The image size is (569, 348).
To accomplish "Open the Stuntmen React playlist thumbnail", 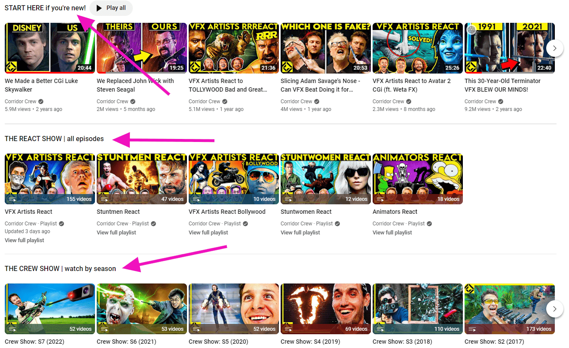I will (x=142, y=179).
